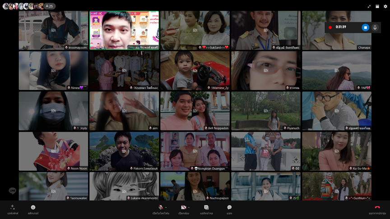Select the 1Kru ceremony photo tile
The width and height of the screenshot is (390, 219).
(124, 70)
